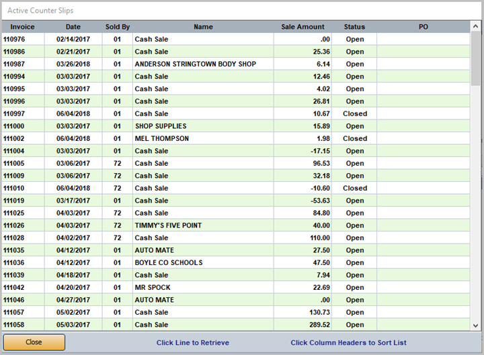Select the SHOP SUPPLIES invoice row
Screen dimensions: 484x355
point(161,126)
